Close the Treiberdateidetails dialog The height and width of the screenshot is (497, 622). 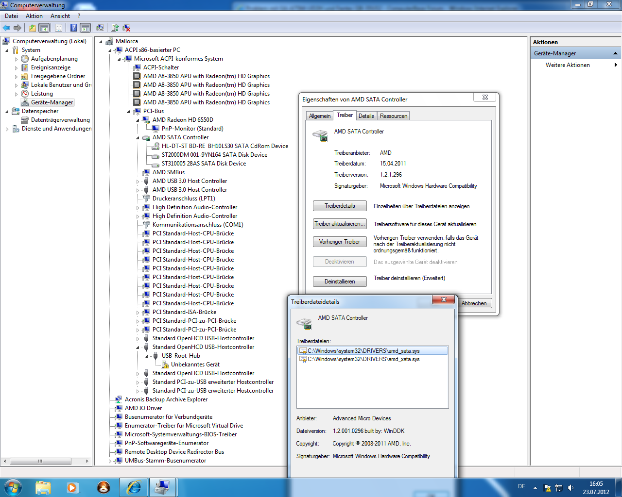click(x=443, y=300)
